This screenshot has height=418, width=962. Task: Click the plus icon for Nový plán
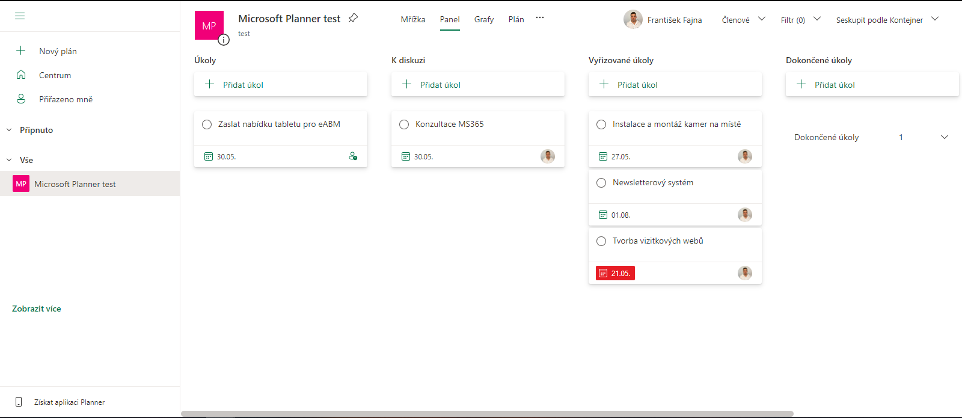point(21,51)
